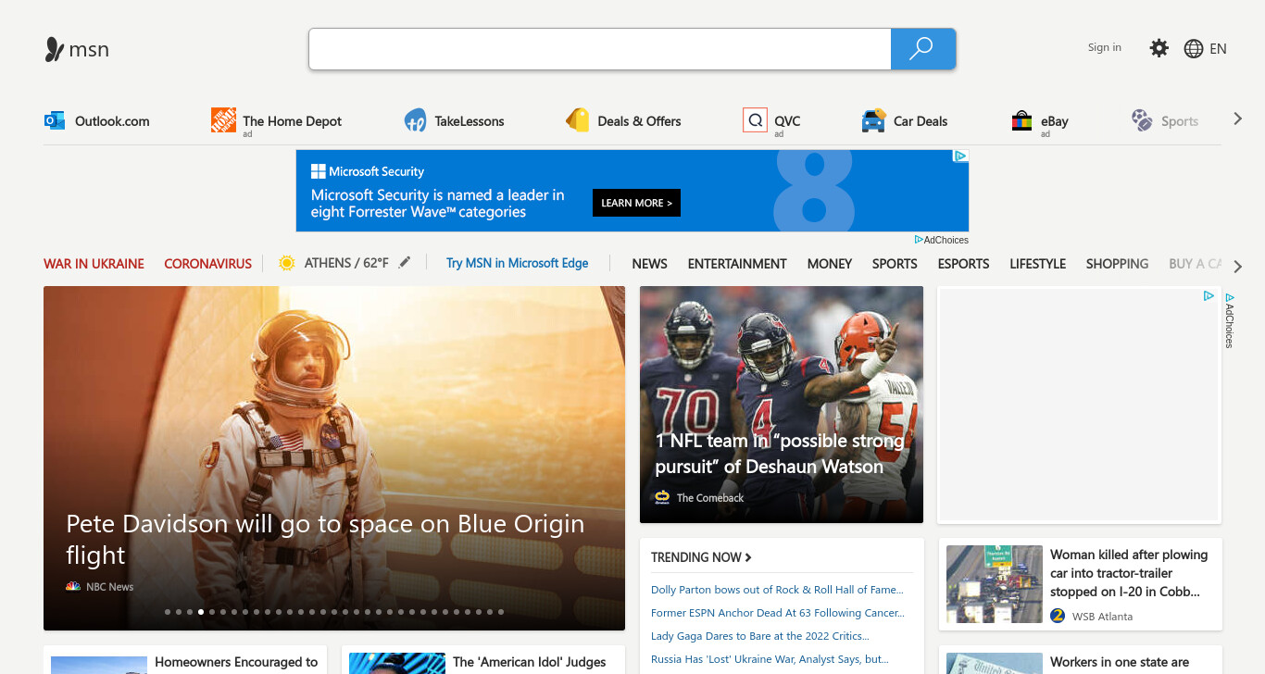Edit weather location with pencil icon
This screenshot has width=1265, height=674.
(404, 263)
